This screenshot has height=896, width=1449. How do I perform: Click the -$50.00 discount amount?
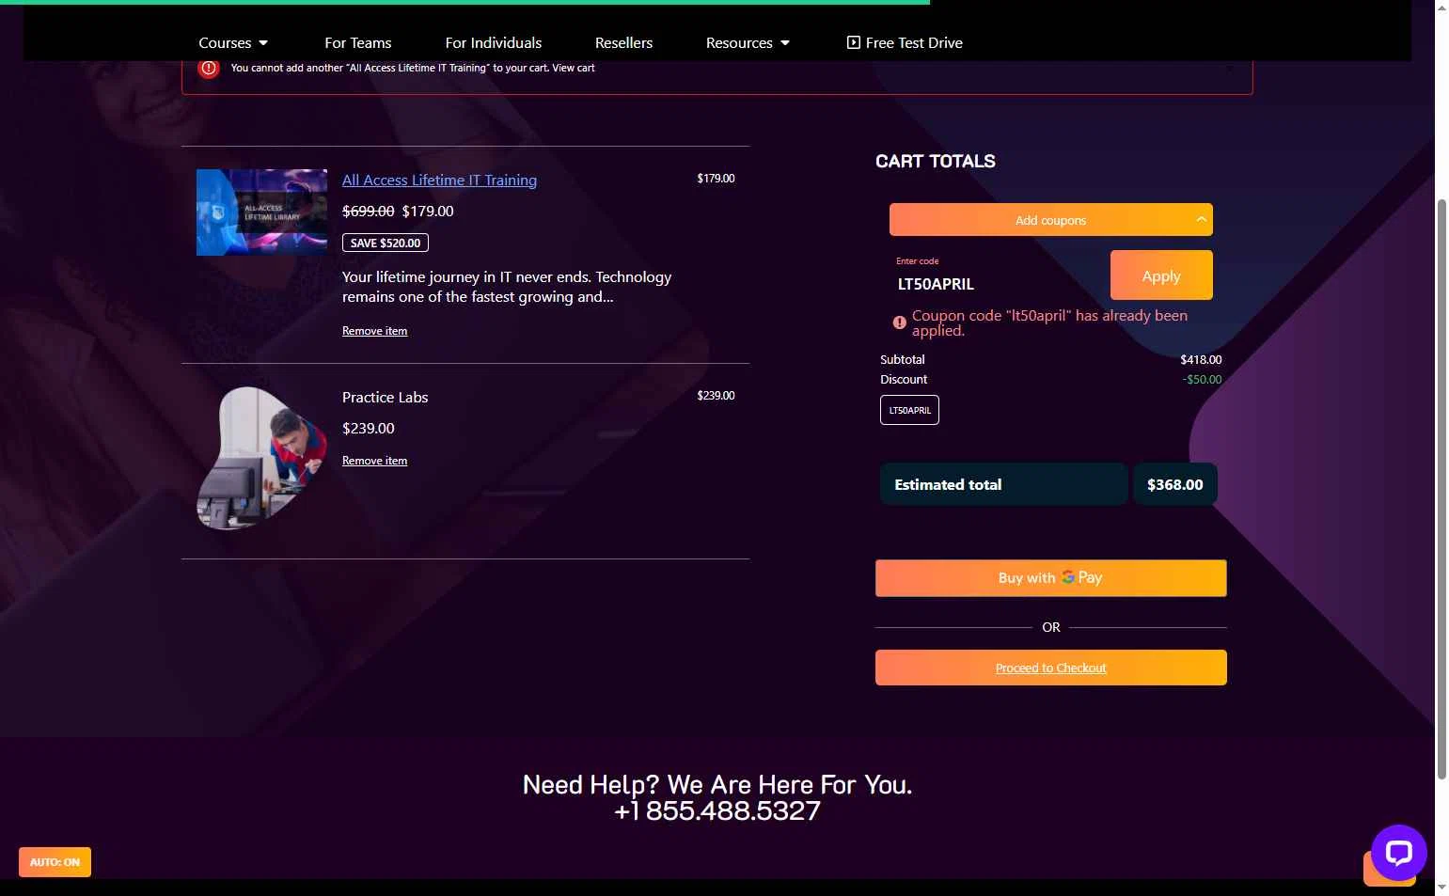pyautogui.click(x=1202, y=380)
